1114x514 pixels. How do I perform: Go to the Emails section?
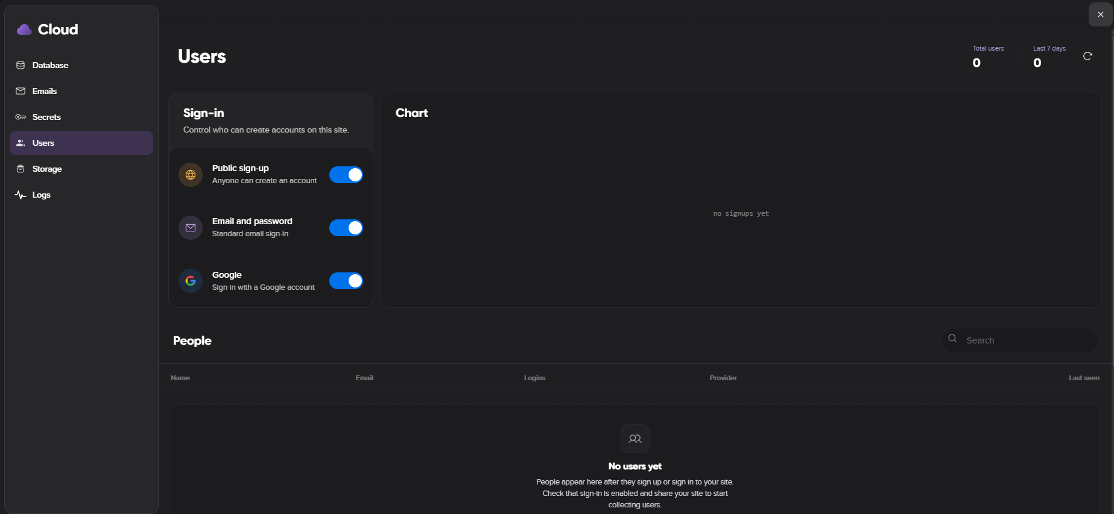click(x=81, y=91)
